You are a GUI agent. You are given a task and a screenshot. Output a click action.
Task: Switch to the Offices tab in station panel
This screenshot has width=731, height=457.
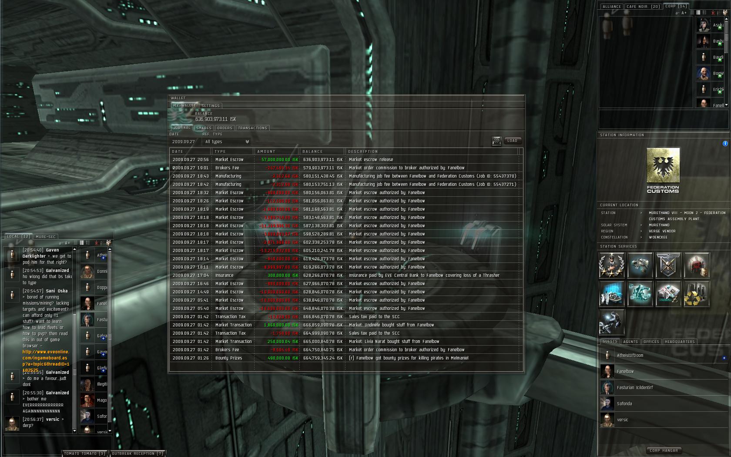tap(651, 342)
